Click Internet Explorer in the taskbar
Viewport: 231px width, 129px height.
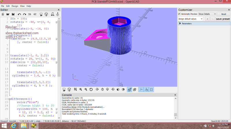pyautogui.click(x=14, y=126)
